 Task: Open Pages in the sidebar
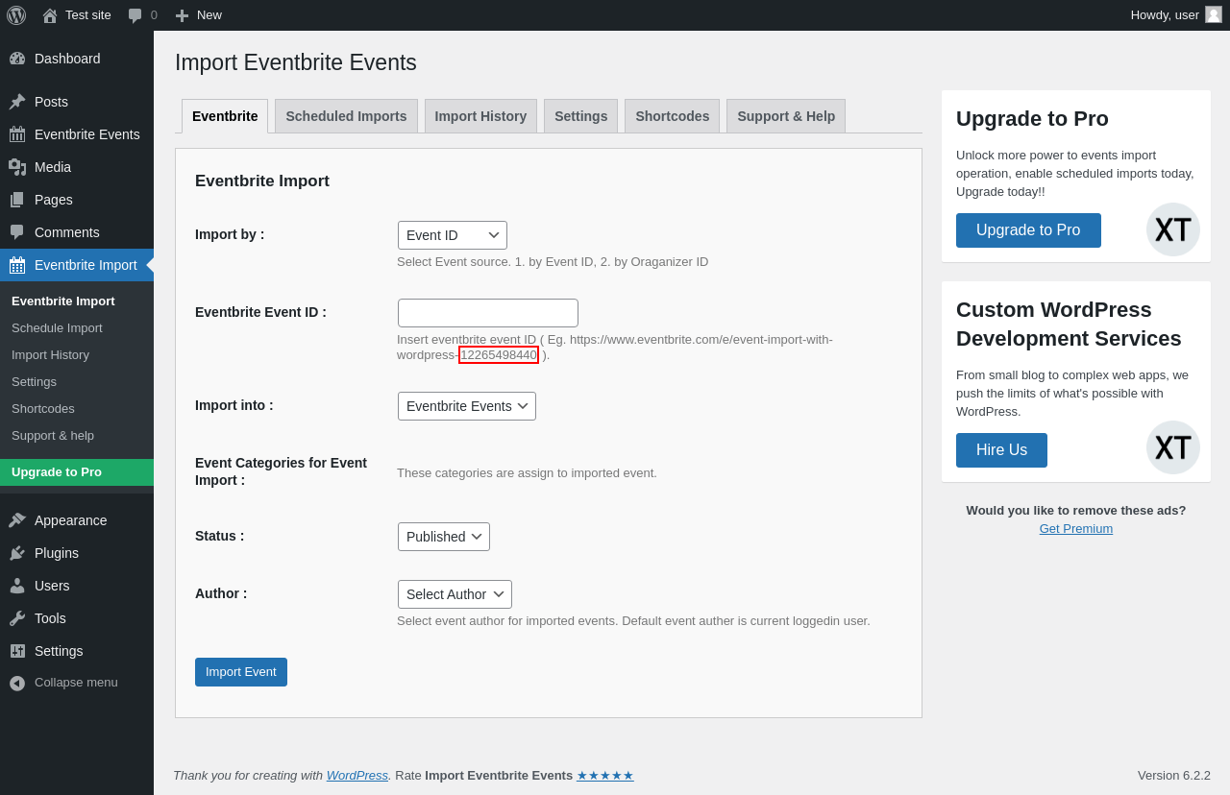pos(77,200)
